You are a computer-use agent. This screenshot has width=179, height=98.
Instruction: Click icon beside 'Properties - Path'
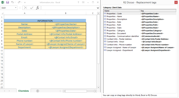(x=105, y=25)
